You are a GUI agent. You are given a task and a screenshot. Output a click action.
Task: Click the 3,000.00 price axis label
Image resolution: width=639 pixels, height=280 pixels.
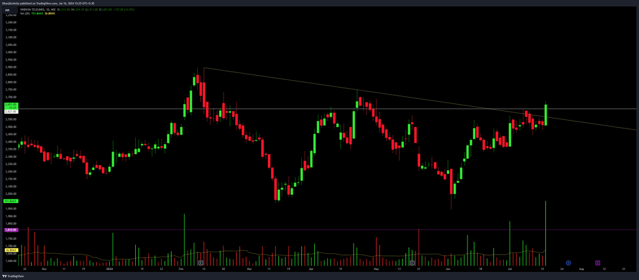pos(12,53)
